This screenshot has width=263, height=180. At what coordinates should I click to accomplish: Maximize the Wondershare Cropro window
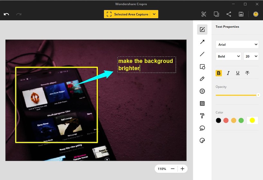[x=245, y=4]
